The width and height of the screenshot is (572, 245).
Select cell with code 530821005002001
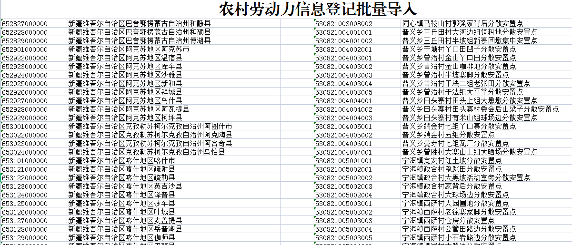[357, 169]
